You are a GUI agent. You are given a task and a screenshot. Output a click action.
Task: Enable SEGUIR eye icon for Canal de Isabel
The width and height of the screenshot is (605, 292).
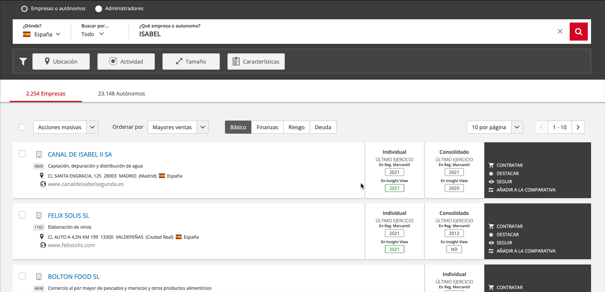point(491,181)
